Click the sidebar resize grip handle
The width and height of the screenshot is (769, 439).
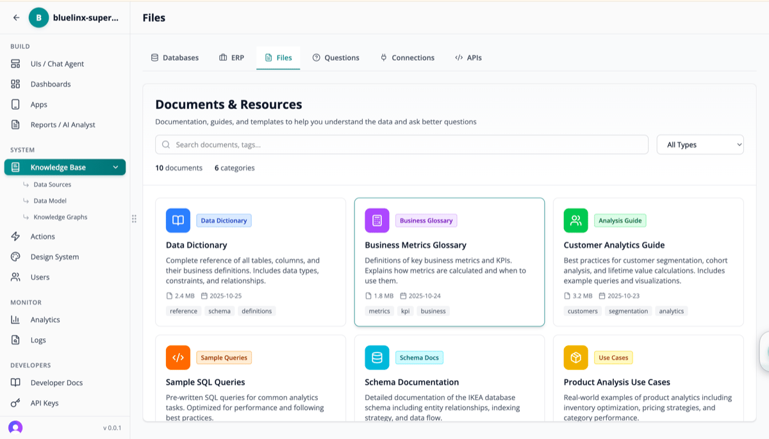click(134, 219)
